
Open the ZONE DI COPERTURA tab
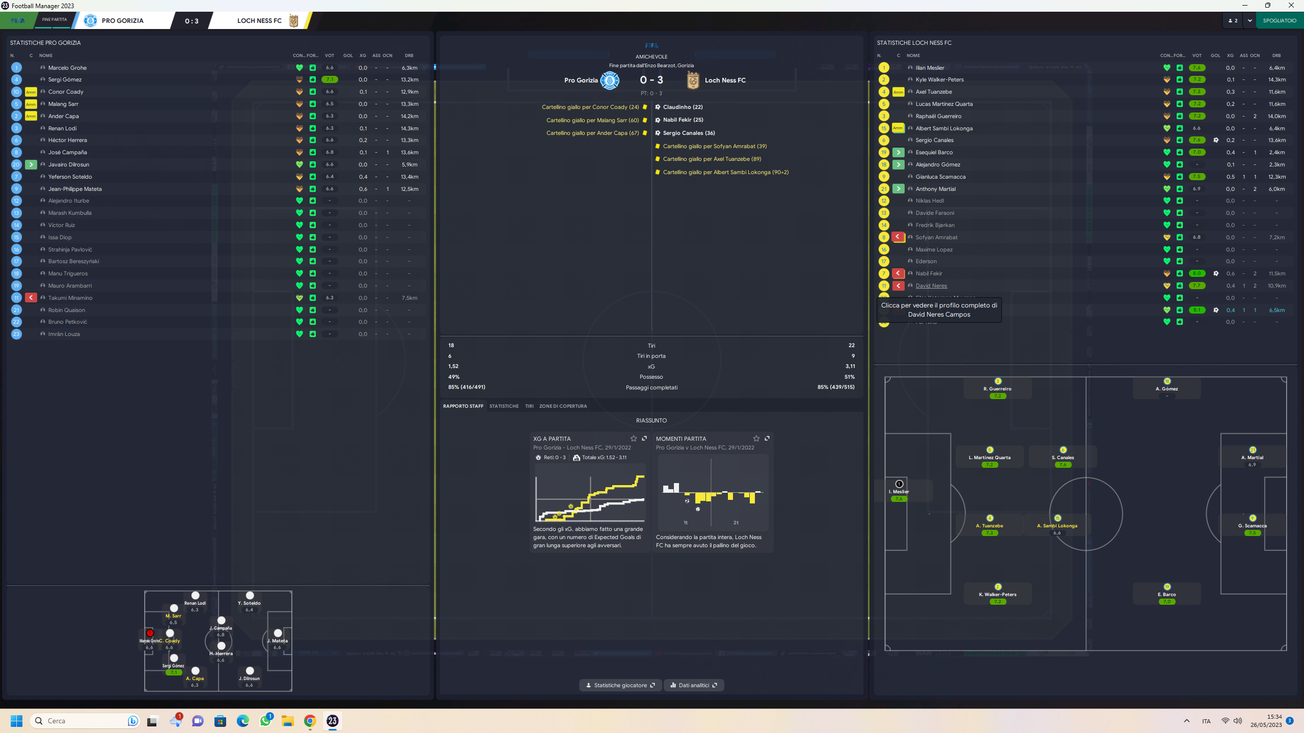(563, 406)
